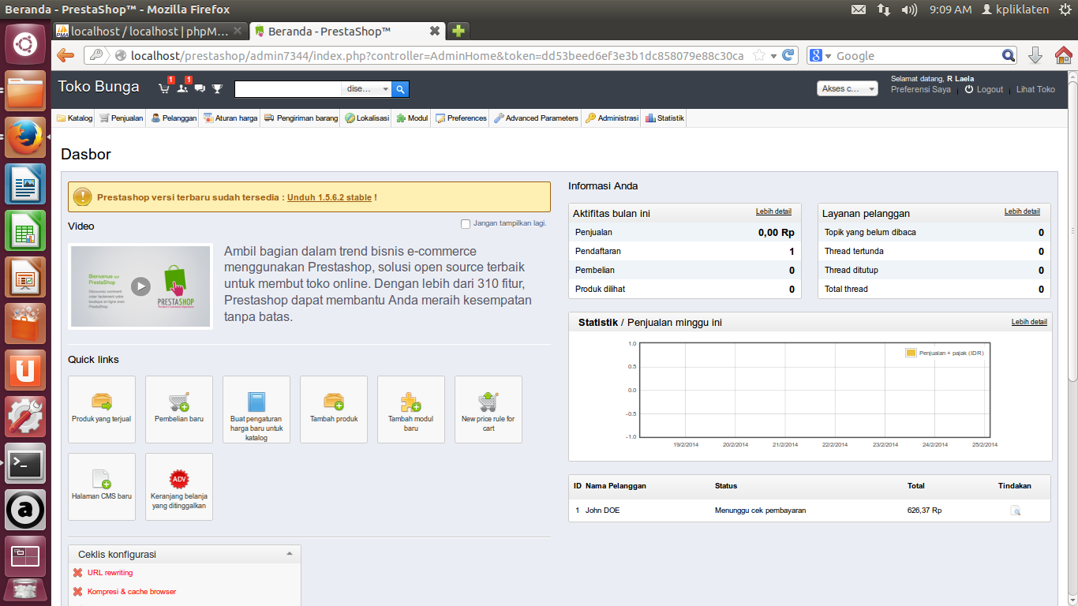Open Lebih detail for Statistik chart
The image size is (1078, 606).
pyautogui.click(x=1029, y=322)
